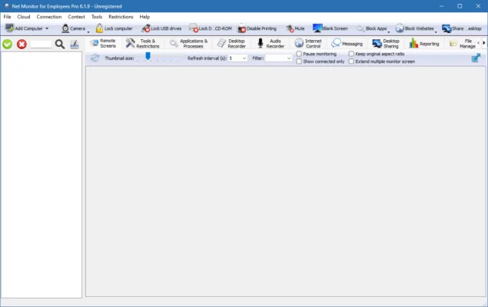Click the magnifying glass search icon
Viewport: 488px width, 307px height.
(x=60, y=44)
